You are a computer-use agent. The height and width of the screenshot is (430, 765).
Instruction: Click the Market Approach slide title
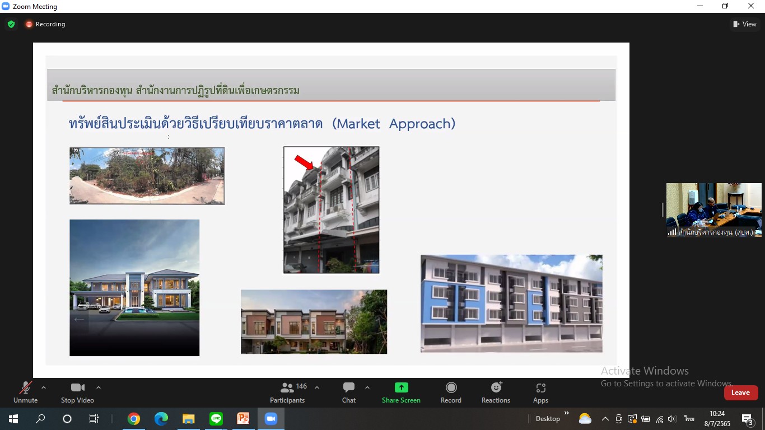pos(262,124)
